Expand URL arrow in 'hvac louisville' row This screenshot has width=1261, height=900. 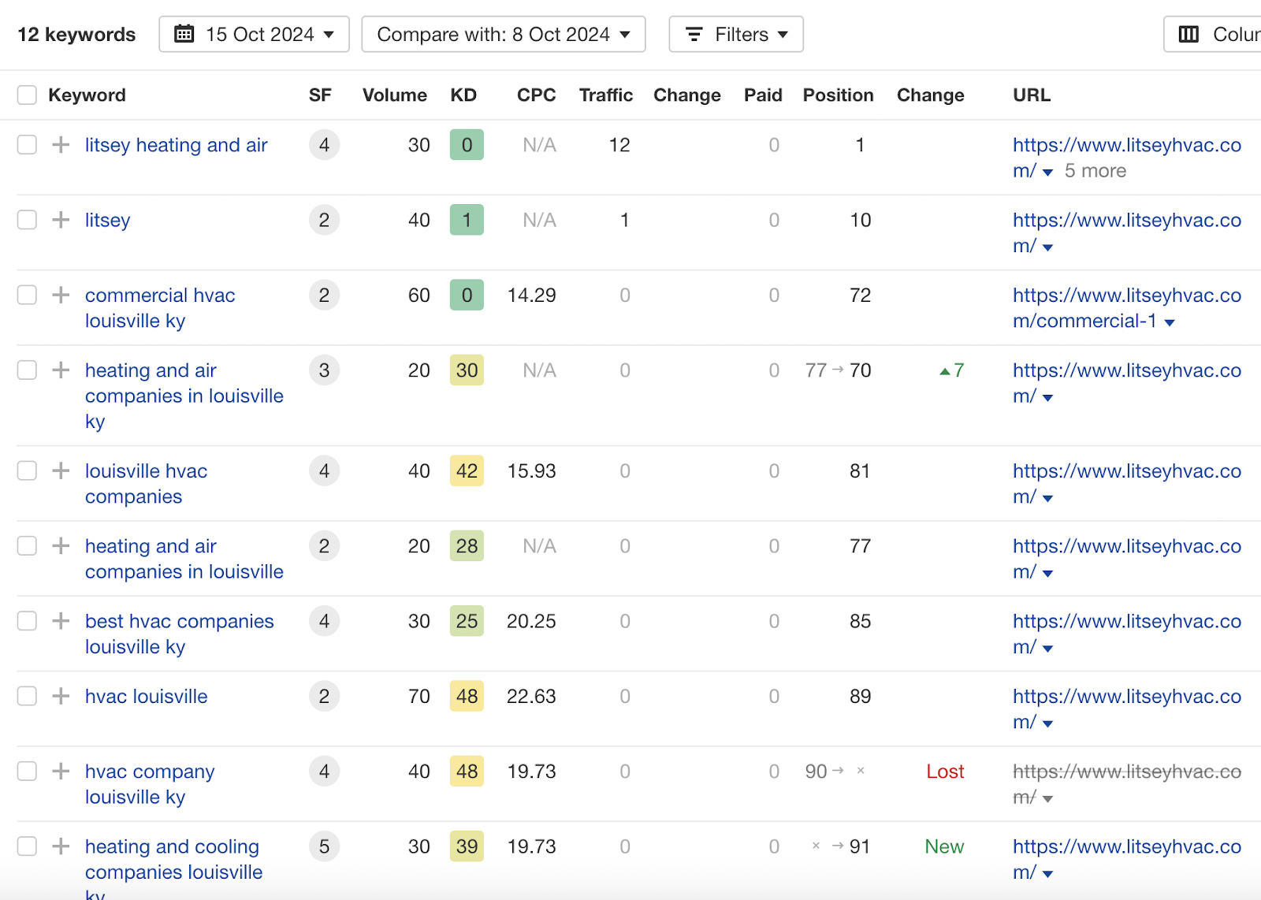[1047, 723]
